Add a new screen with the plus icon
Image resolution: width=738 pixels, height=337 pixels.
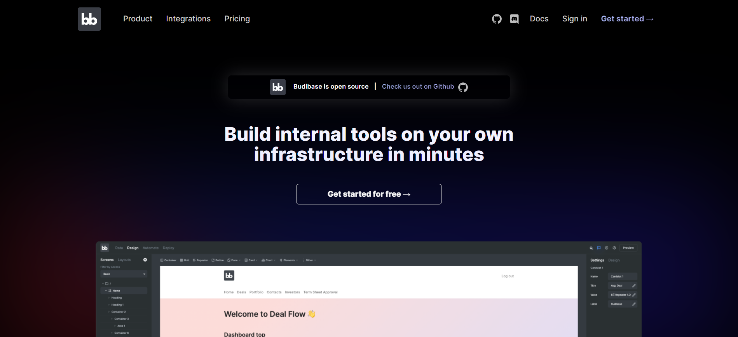[x=145, y=260]
